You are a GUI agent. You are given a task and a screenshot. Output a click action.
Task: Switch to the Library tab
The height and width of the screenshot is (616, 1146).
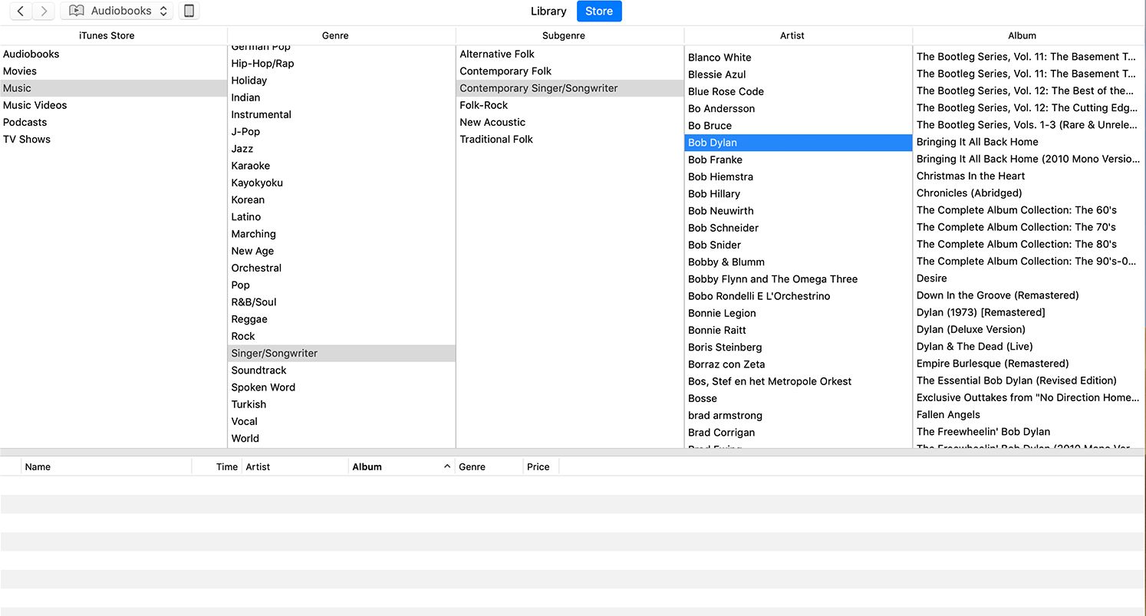(x=548, y=11)
